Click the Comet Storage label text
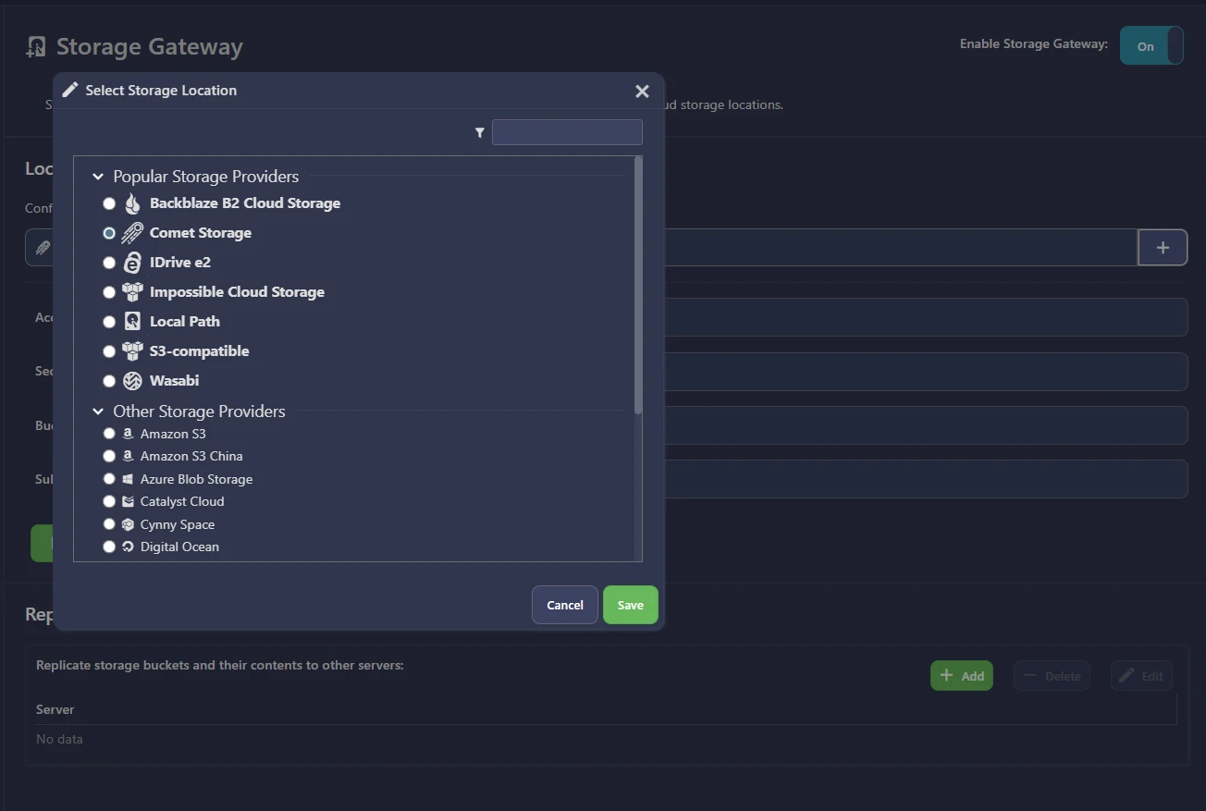This screenshot has width=1206, height=811. tap(201, 233)
